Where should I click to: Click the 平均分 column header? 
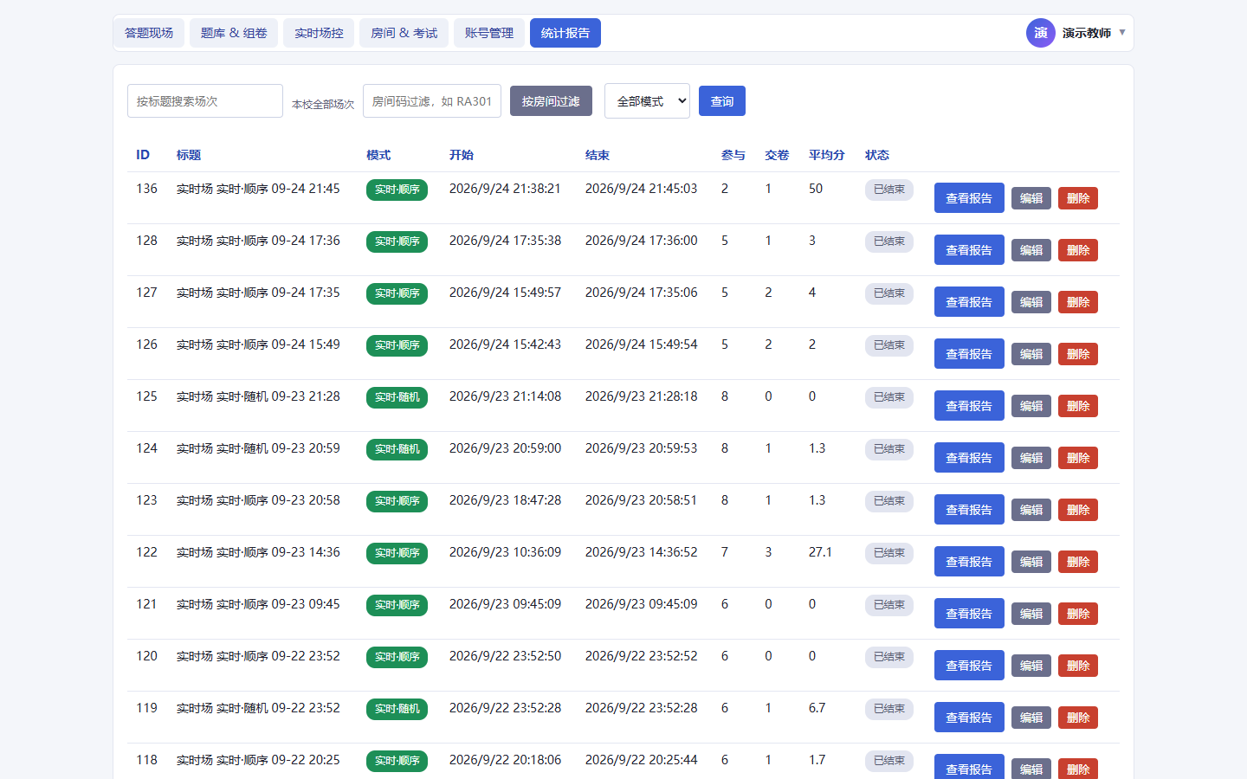826,155
